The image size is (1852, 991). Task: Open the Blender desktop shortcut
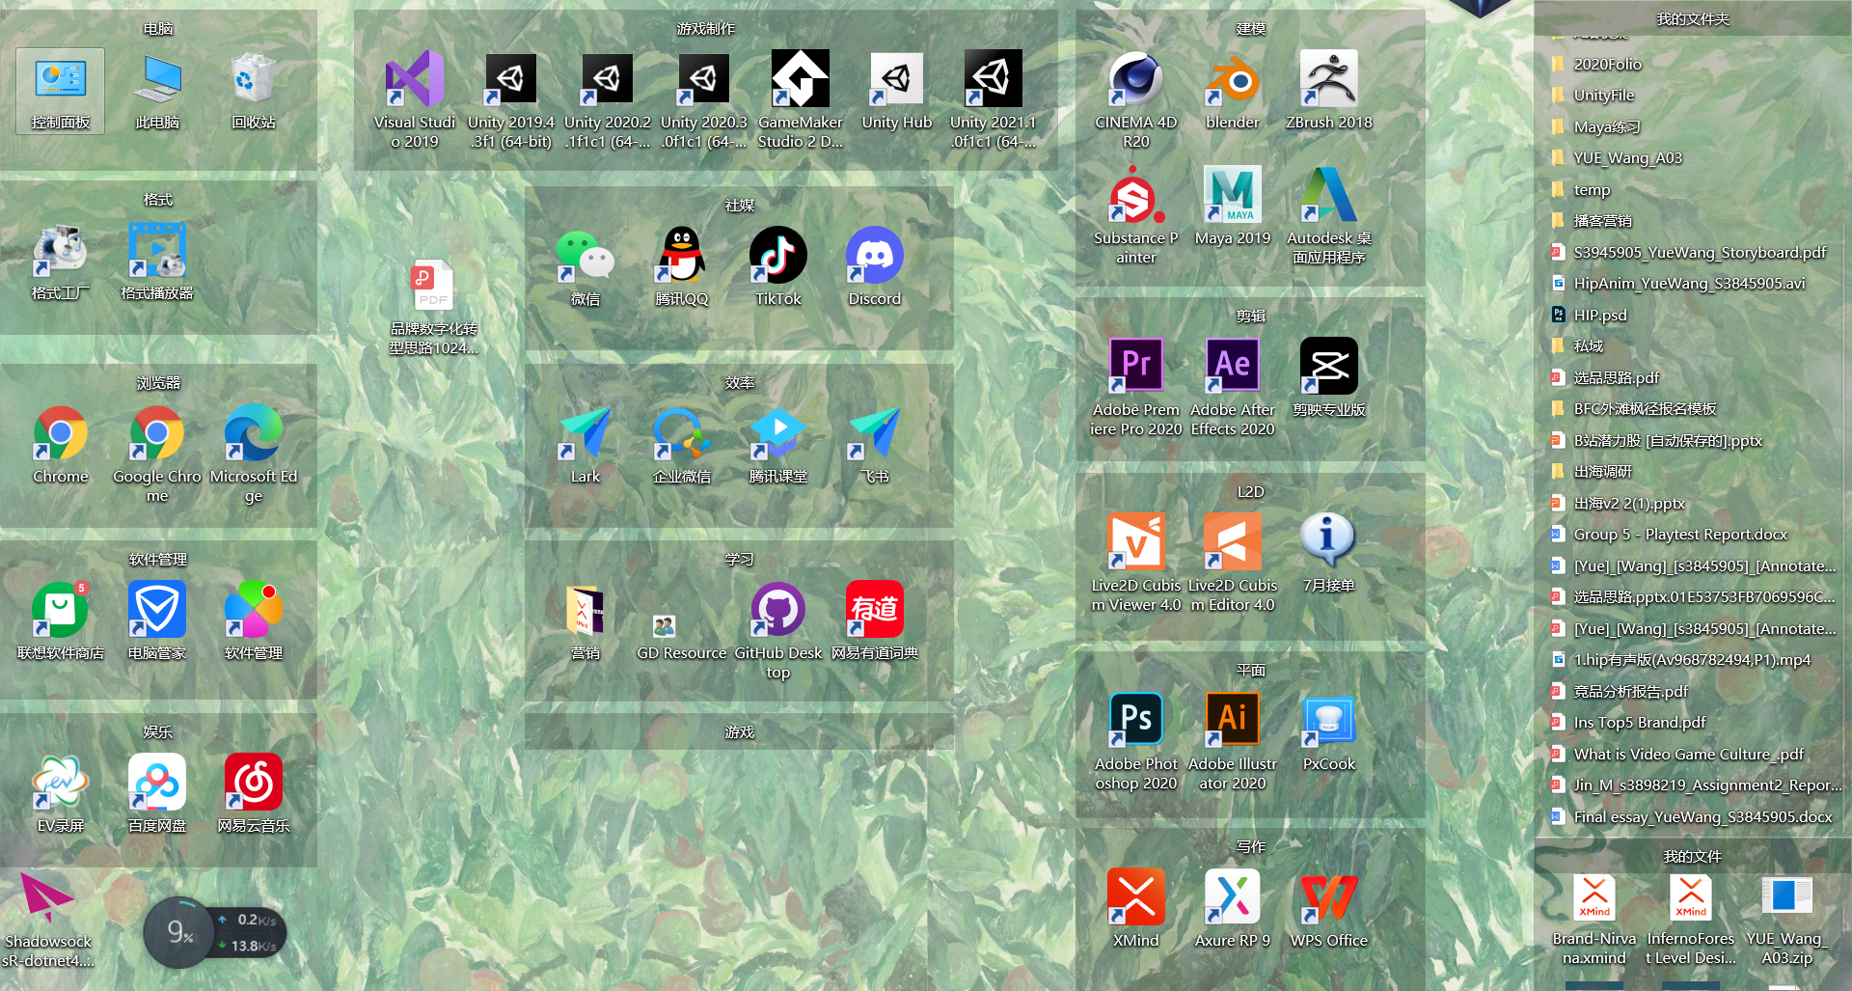1232,80
